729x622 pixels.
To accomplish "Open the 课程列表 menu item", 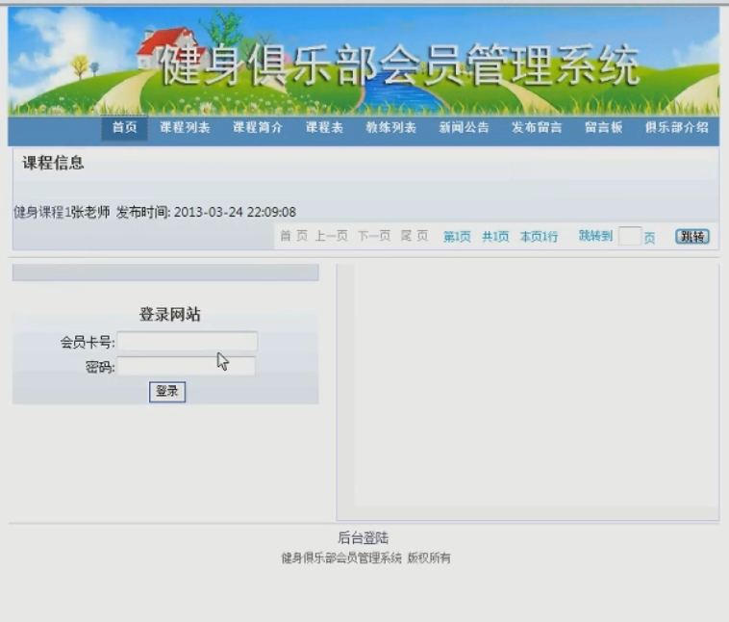I will click(x=185, y=127).
